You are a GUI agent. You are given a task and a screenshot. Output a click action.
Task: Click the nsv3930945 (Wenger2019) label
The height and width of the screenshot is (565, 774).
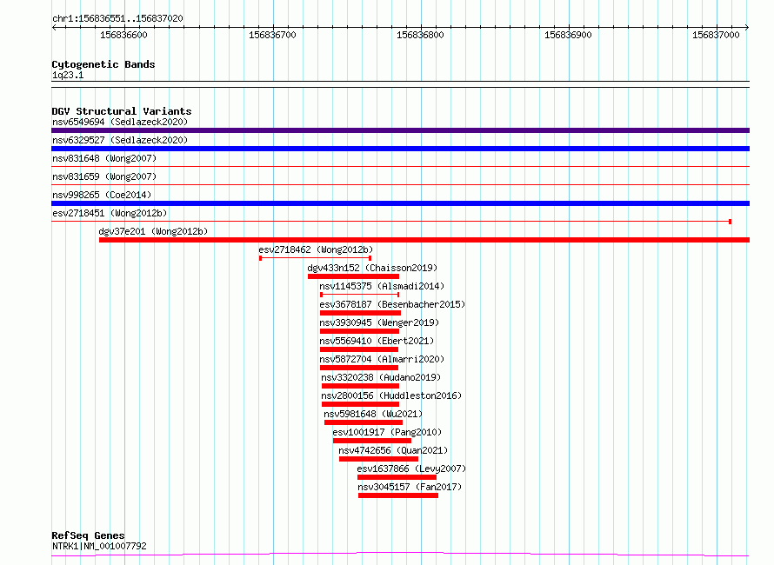[x=379, y=322]
